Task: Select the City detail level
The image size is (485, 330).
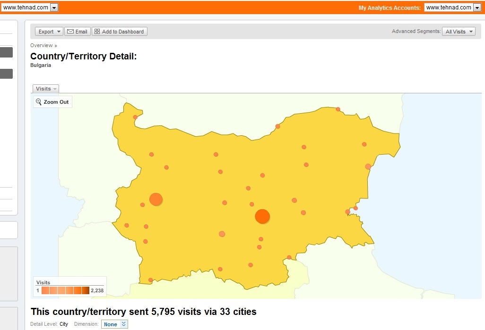Action: (64, 324)
